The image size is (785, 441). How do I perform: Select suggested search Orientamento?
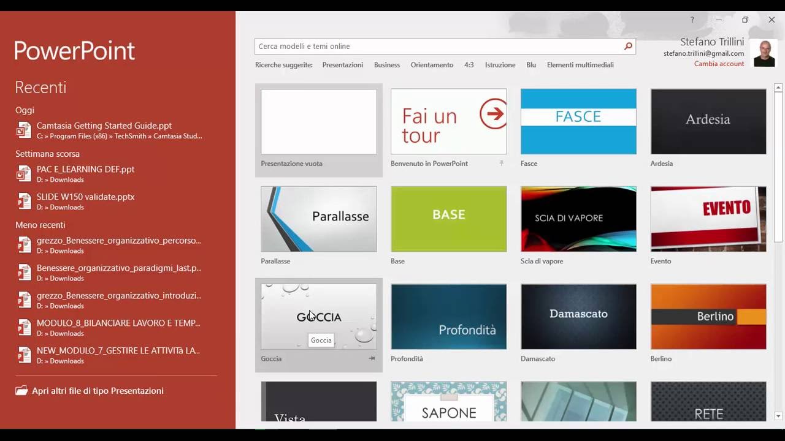tap(432, 65)
